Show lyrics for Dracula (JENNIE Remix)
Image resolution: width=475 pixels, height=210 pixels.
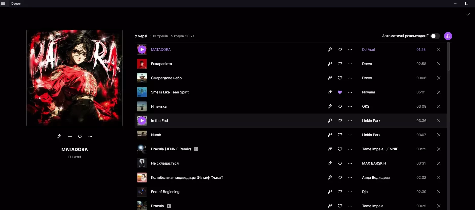click(x=330, y=149)
